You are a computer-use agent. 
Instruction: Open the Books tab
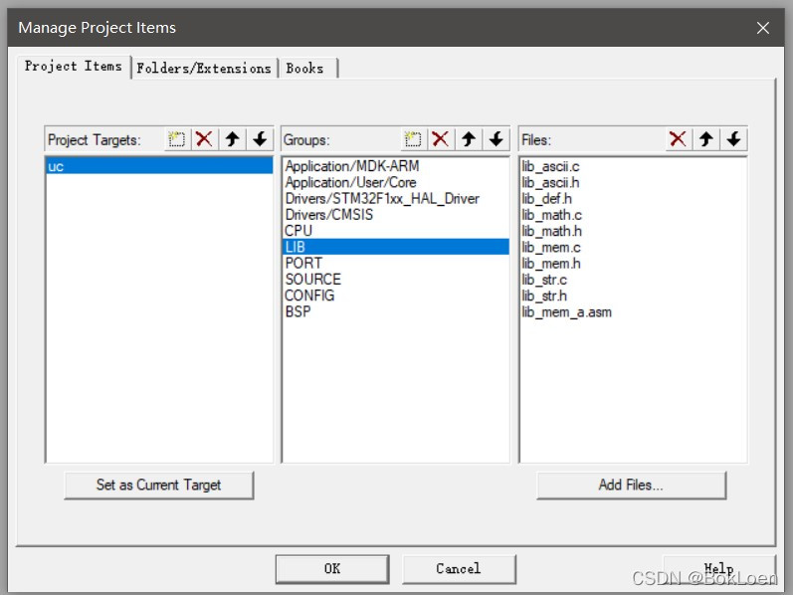point(307,68)
